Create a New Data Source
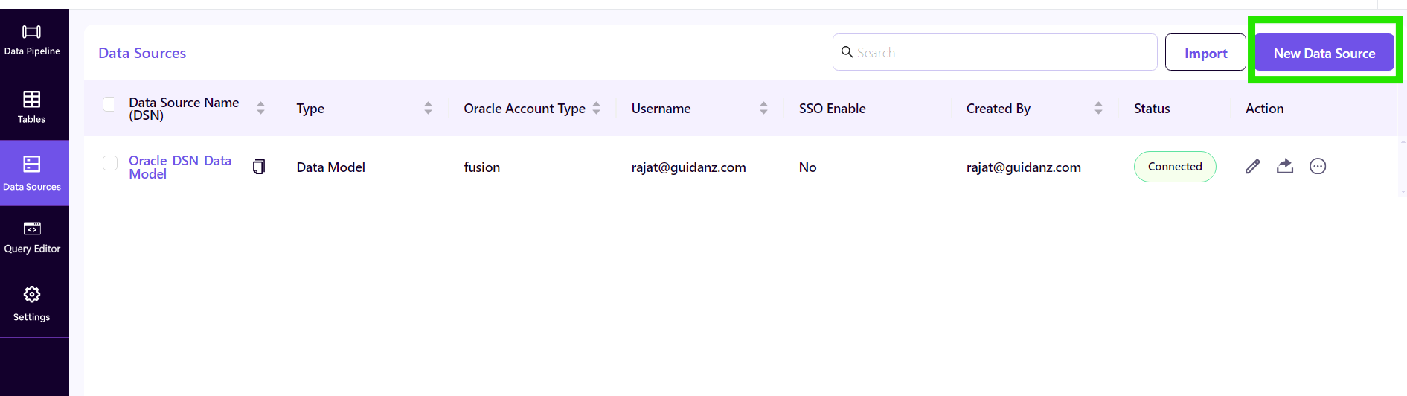 click(x=1324, y=53)
